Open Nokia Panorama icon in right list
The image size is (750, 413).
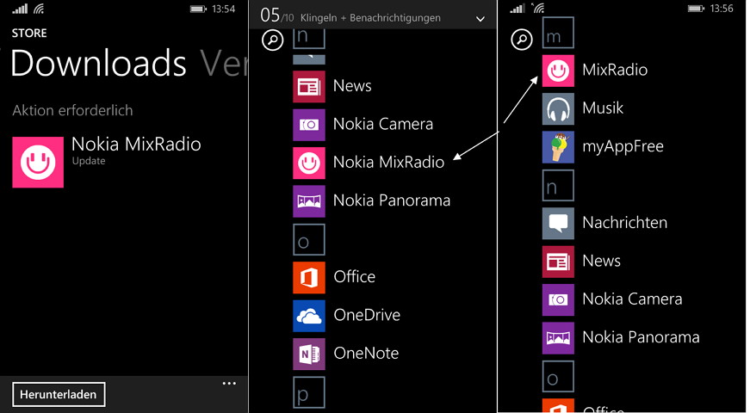click(558, 338)
